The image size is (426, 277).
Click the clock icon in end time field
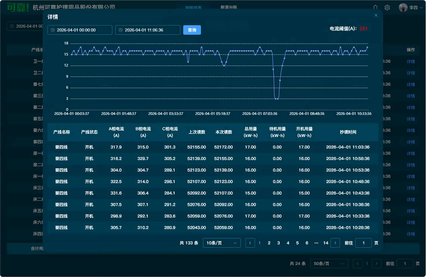click(x=121, y=30)
